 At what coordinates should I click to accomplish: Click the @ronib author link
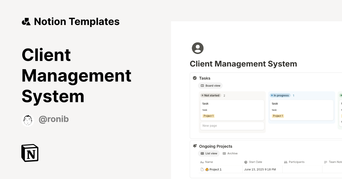pos(54,119)
